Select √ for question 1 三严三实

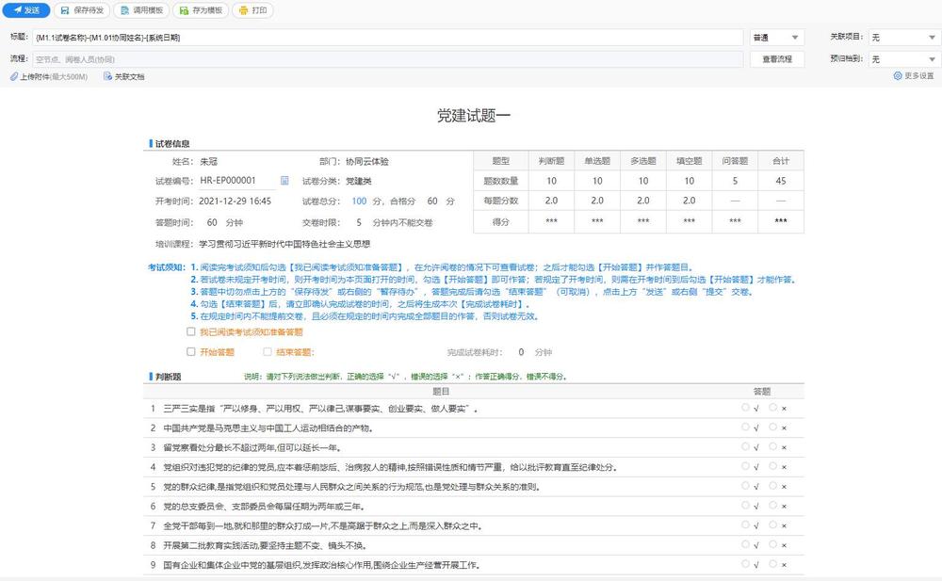pos(745,409)
